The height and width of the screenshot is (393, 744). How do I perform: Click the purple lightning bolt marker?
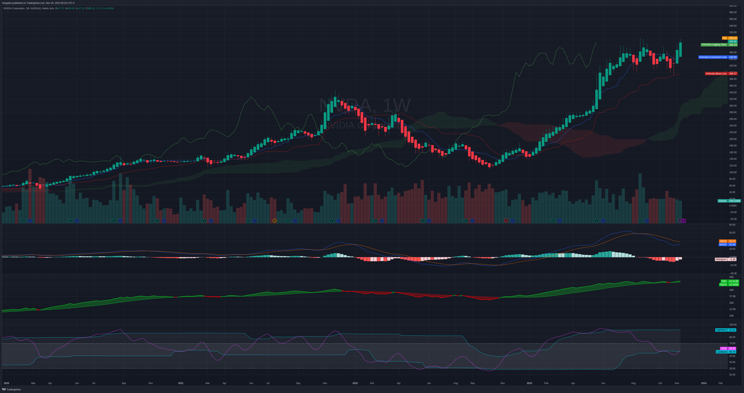(680, 221)
